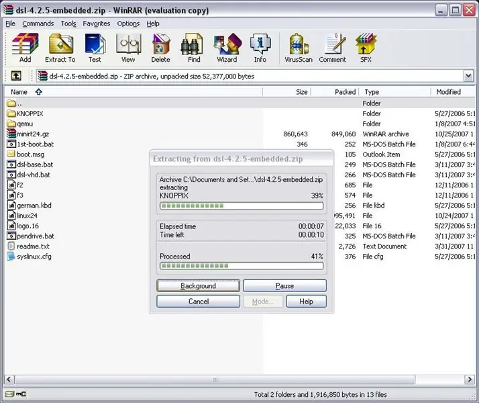Image resolution: width=479 pixels, height=403 pixels.
Task: Click the 'WinRAR archive' type cell
Action: (386, 134)
